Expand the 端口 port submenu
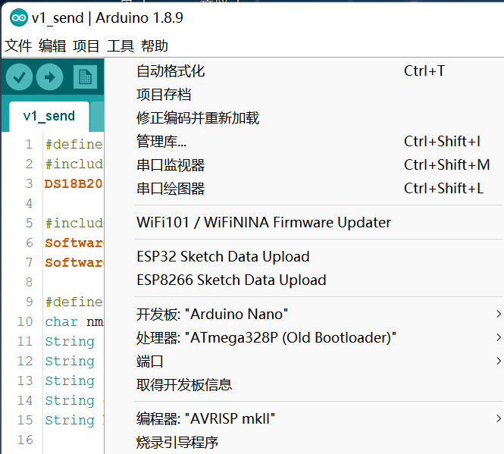This screenshot has width=504, height=454. point(150,361)
